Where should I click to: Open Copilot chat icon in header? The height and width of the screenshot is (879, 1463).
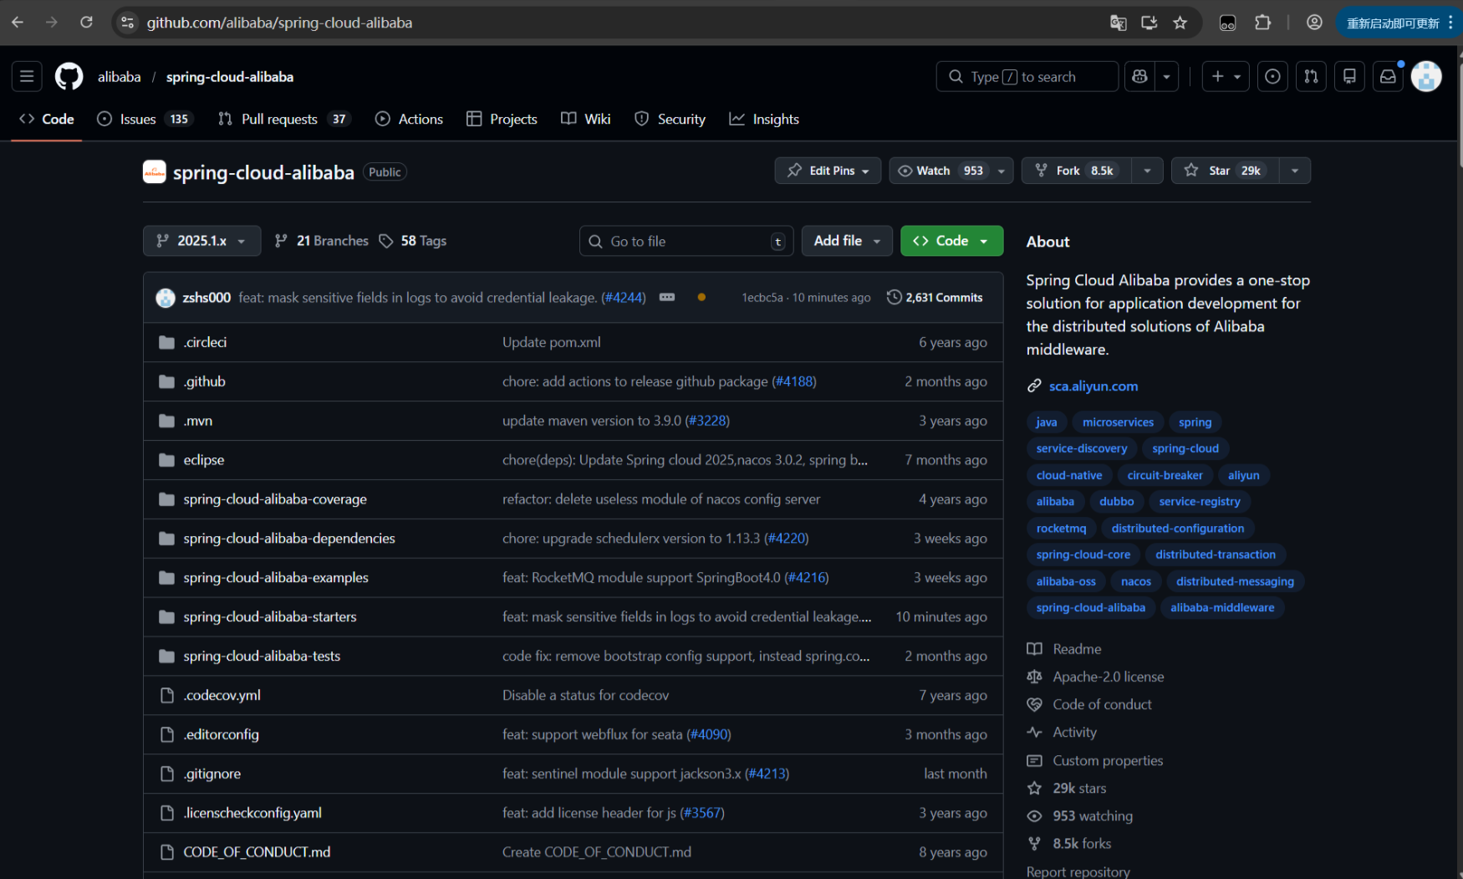point(1139,77)
